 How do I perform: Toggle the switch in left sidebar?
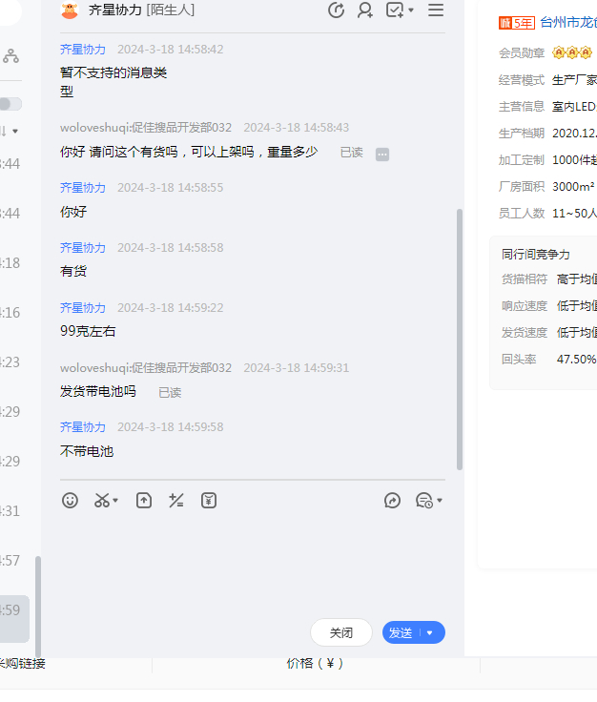[x=10, y=103]
